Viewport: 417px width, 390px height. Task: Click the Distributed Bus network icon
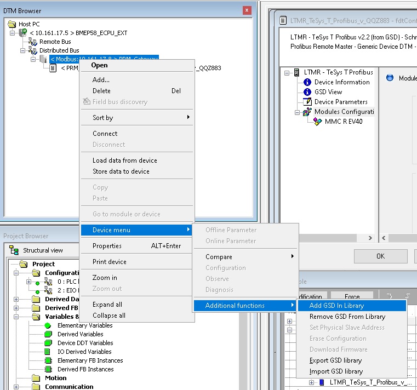33,50
